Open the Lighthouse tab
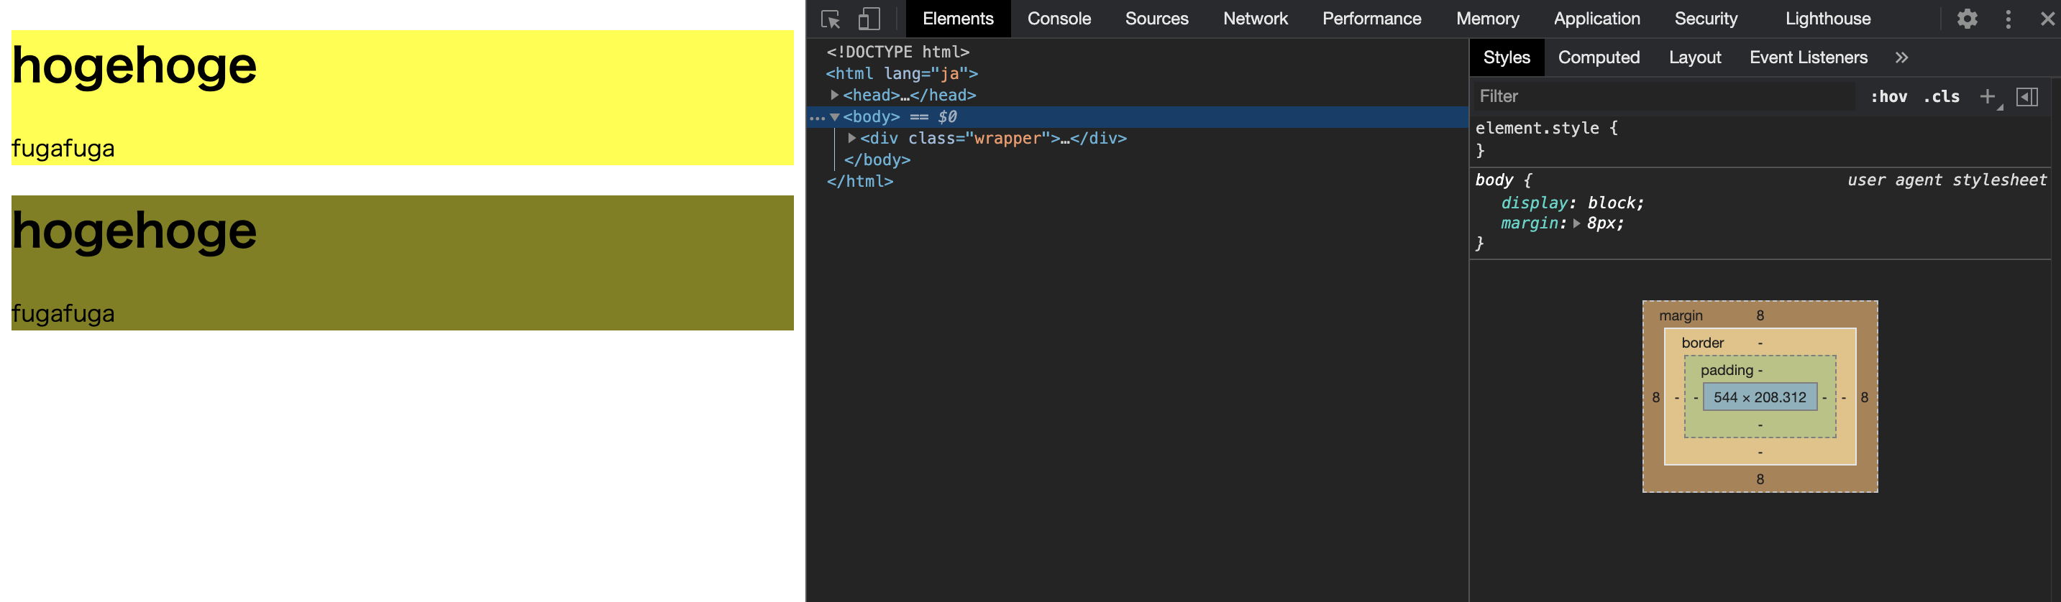The height and width of the screenshot is (602, 2061). click(x=1827, y=19)
